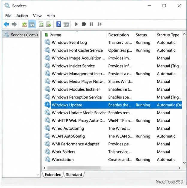Viewport: 187px width, 188px height.
Task: Select the Windows Insider Service row
Action: 113,66
